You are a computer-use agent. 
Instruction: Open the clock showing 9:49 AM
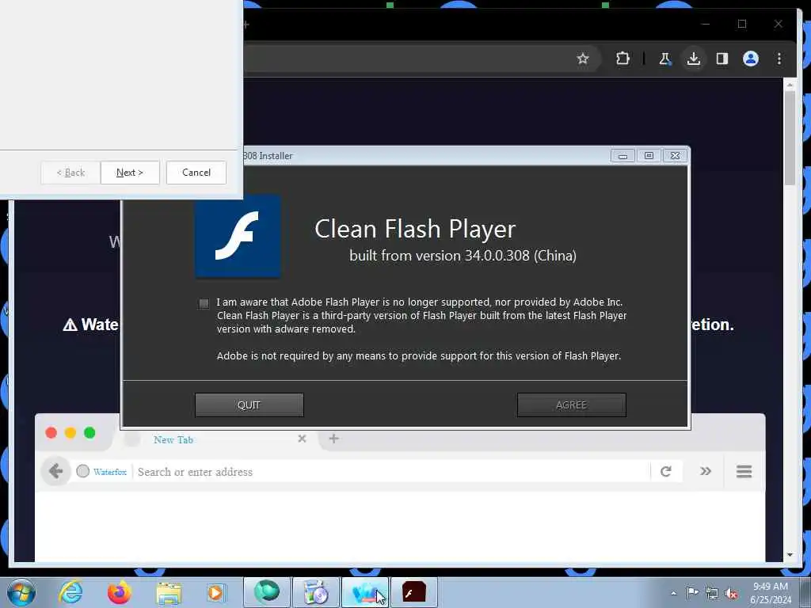(771, 592)
